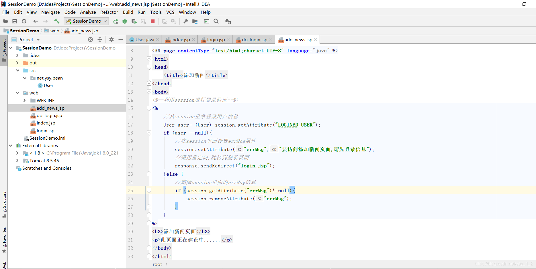
Task: Open the File menu
Action: click(x=6, y=12)
